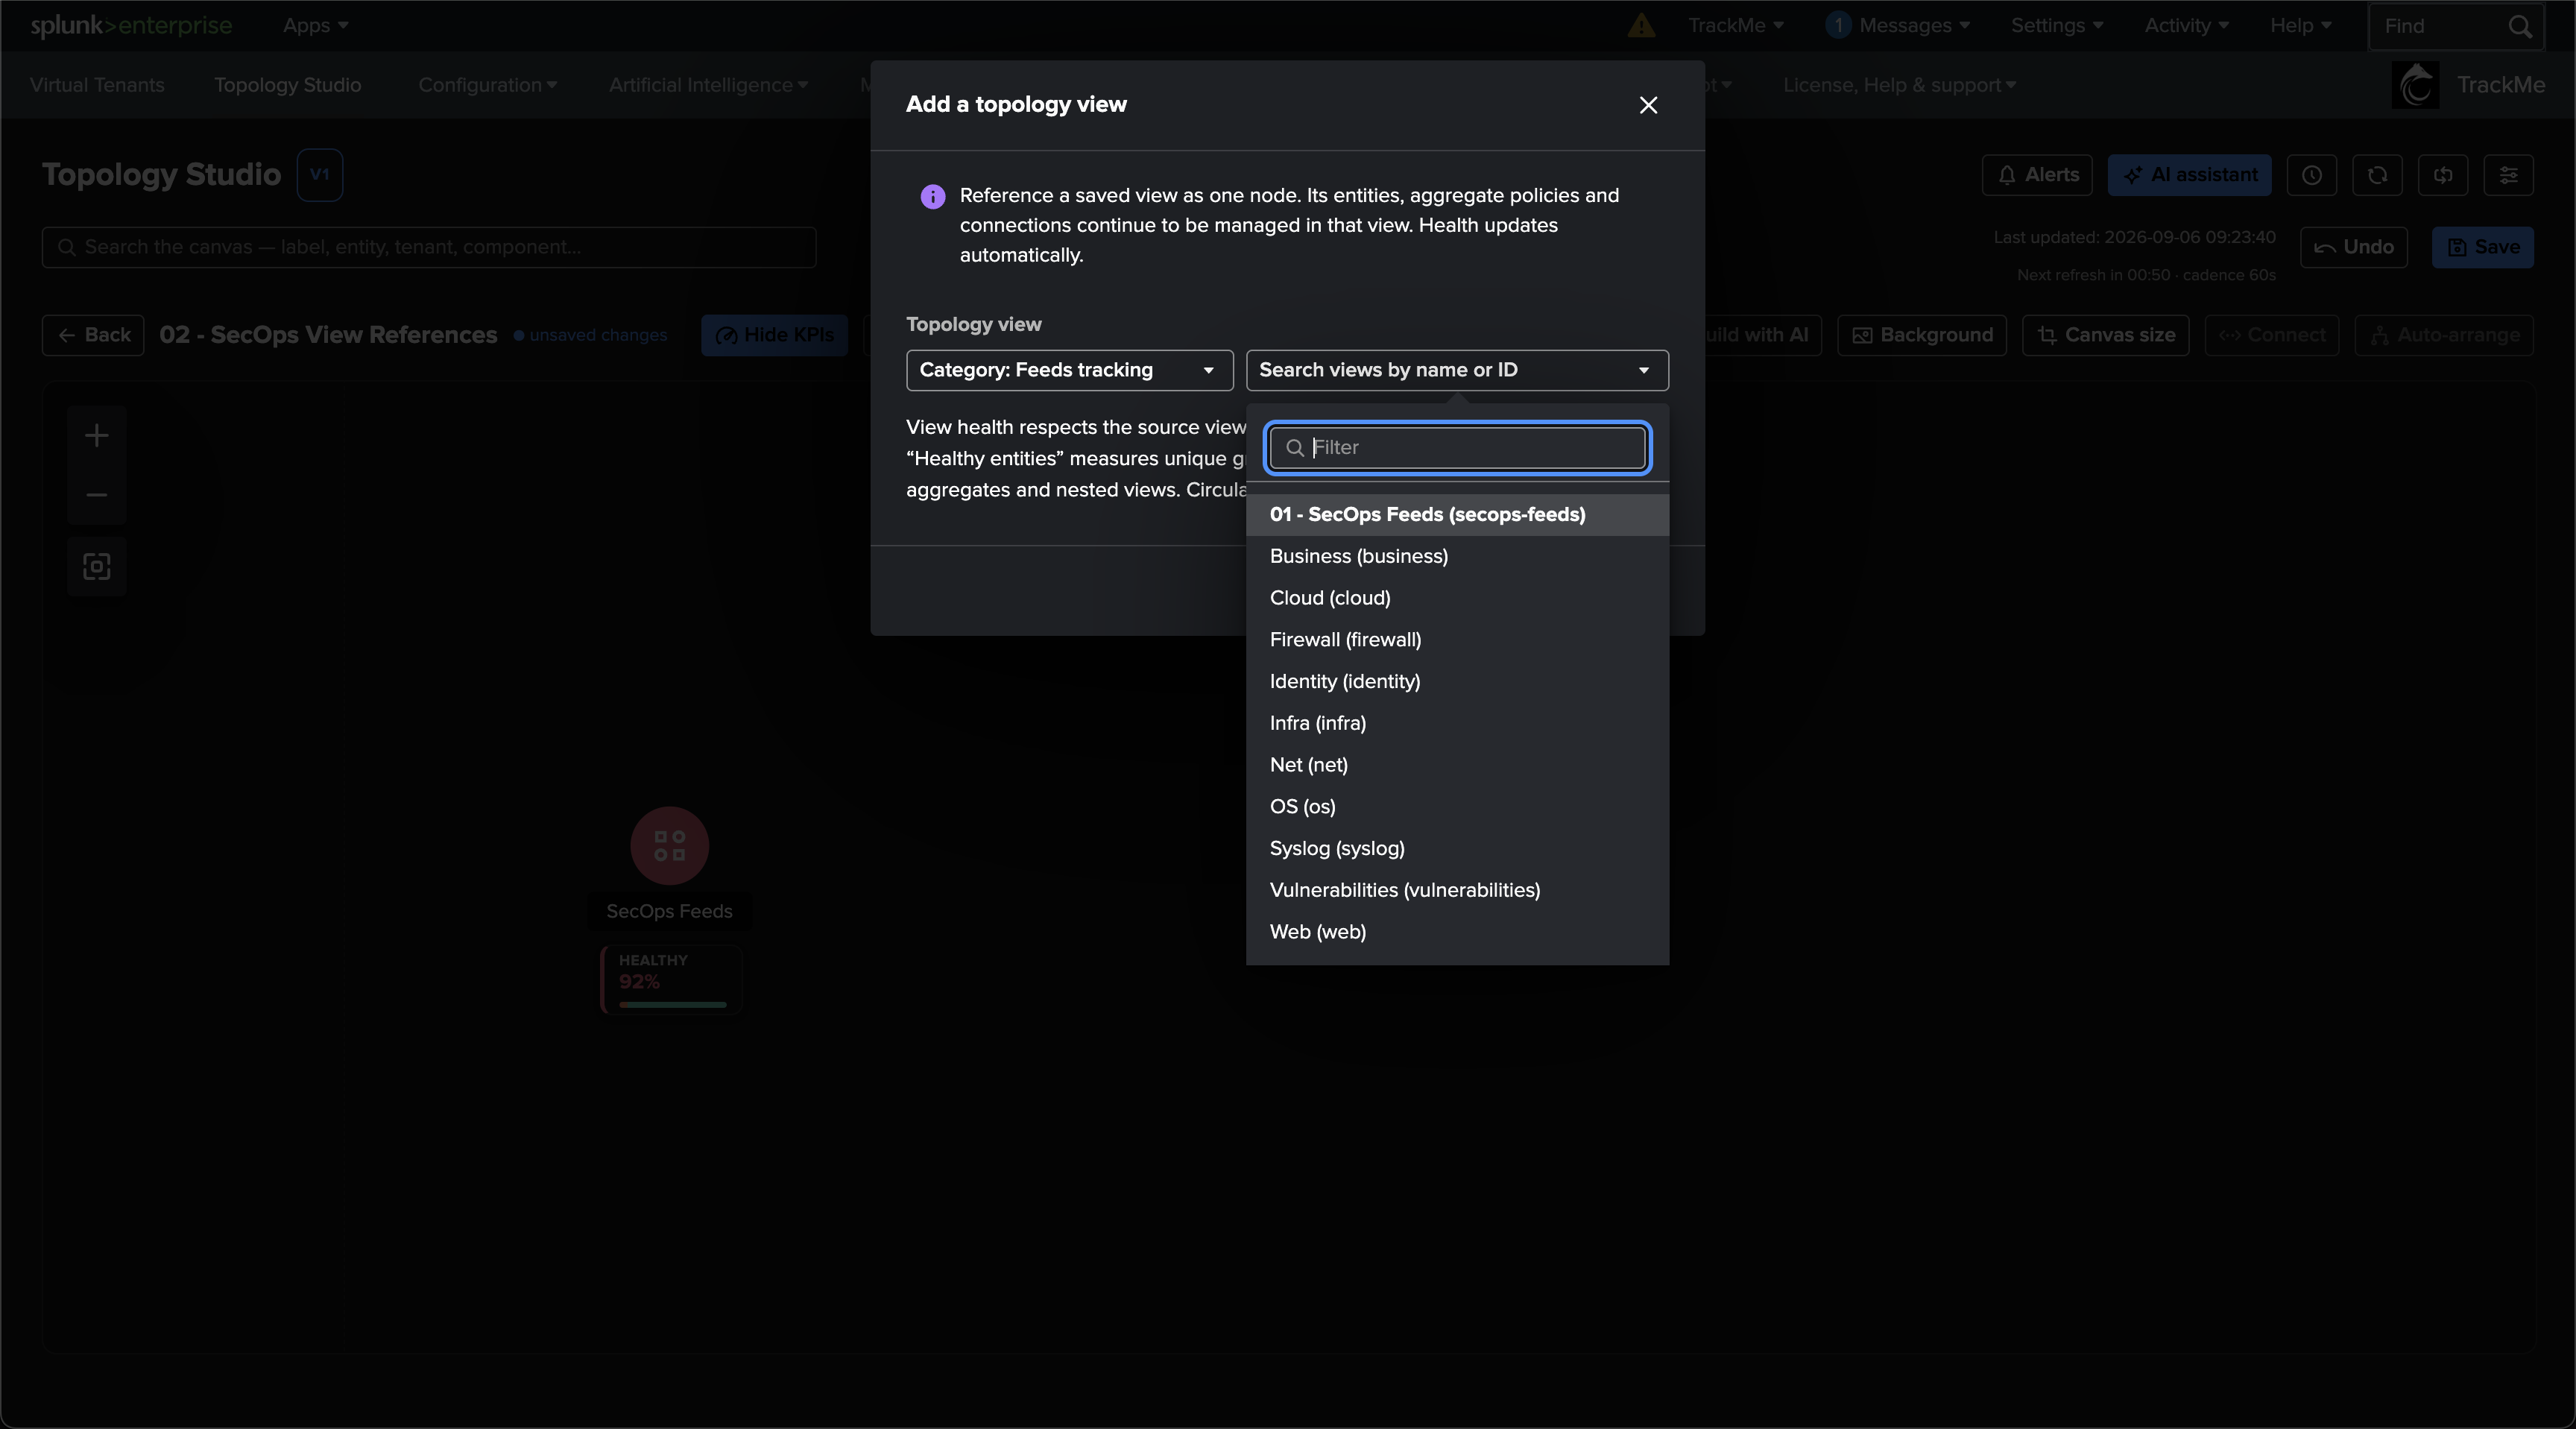Select the Web (web) option
The image size is (2576, 1429).
pyautogui.click(x=1457, y=932)
